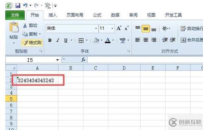Click text orientation icon
The height and width of the screenshot is (130, 203).
[x=165, y=28]
